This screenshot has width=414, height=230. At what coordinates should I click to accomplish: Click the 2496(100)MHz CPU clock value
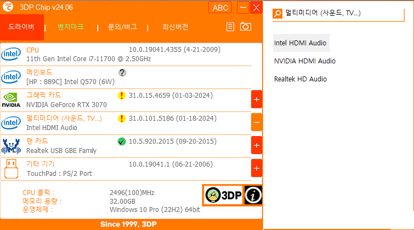pos(132,193)
